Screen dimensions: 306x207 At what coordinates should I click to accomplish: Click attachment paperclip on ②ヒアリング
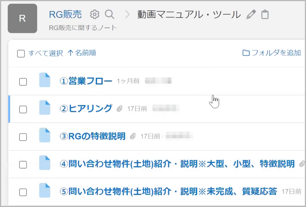(120, 109)
